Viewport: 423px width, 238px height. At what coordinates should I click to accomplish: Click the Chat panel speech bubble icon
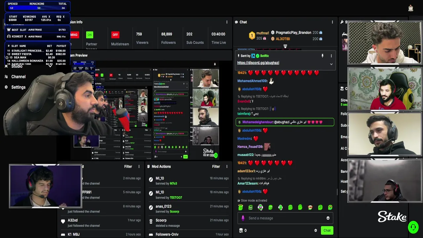click(236, 22)
